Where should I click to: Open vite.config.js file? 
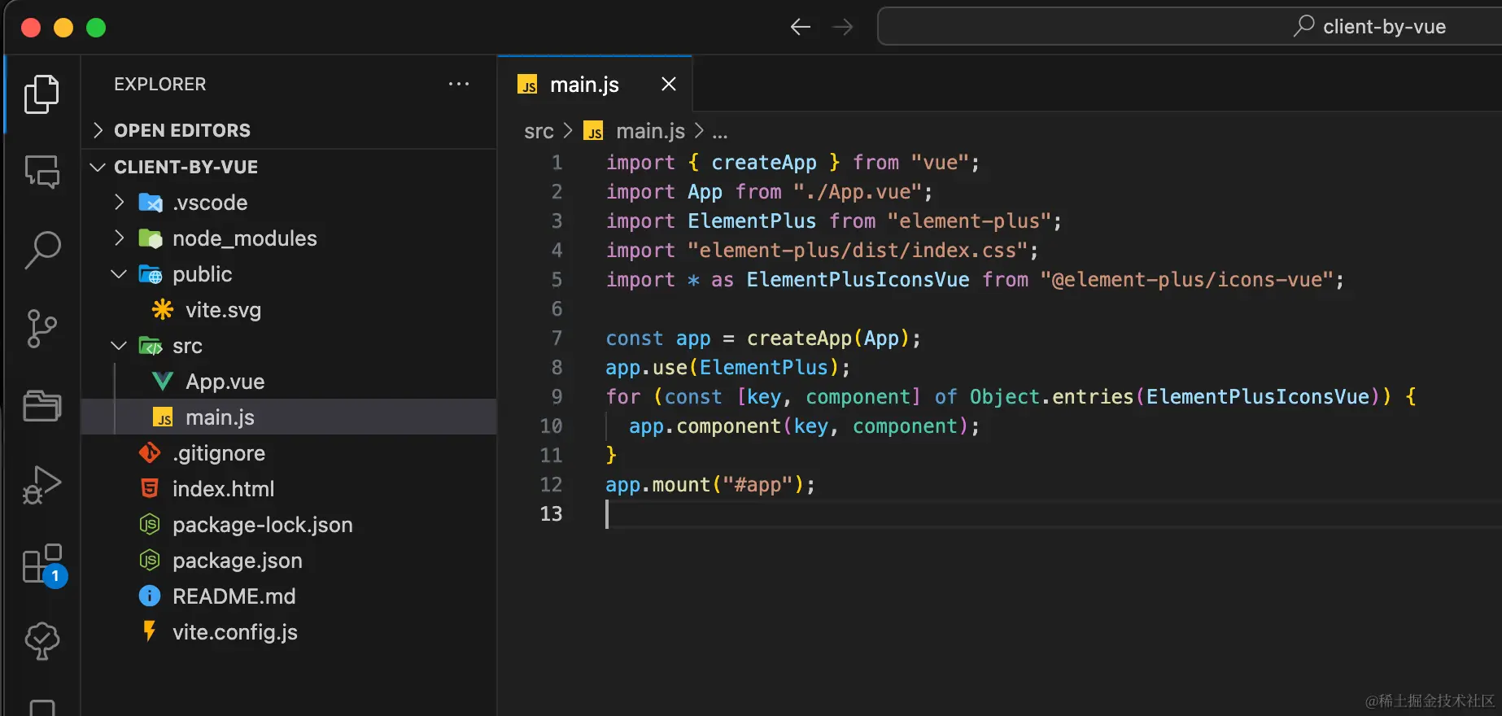tap(234, 632)
